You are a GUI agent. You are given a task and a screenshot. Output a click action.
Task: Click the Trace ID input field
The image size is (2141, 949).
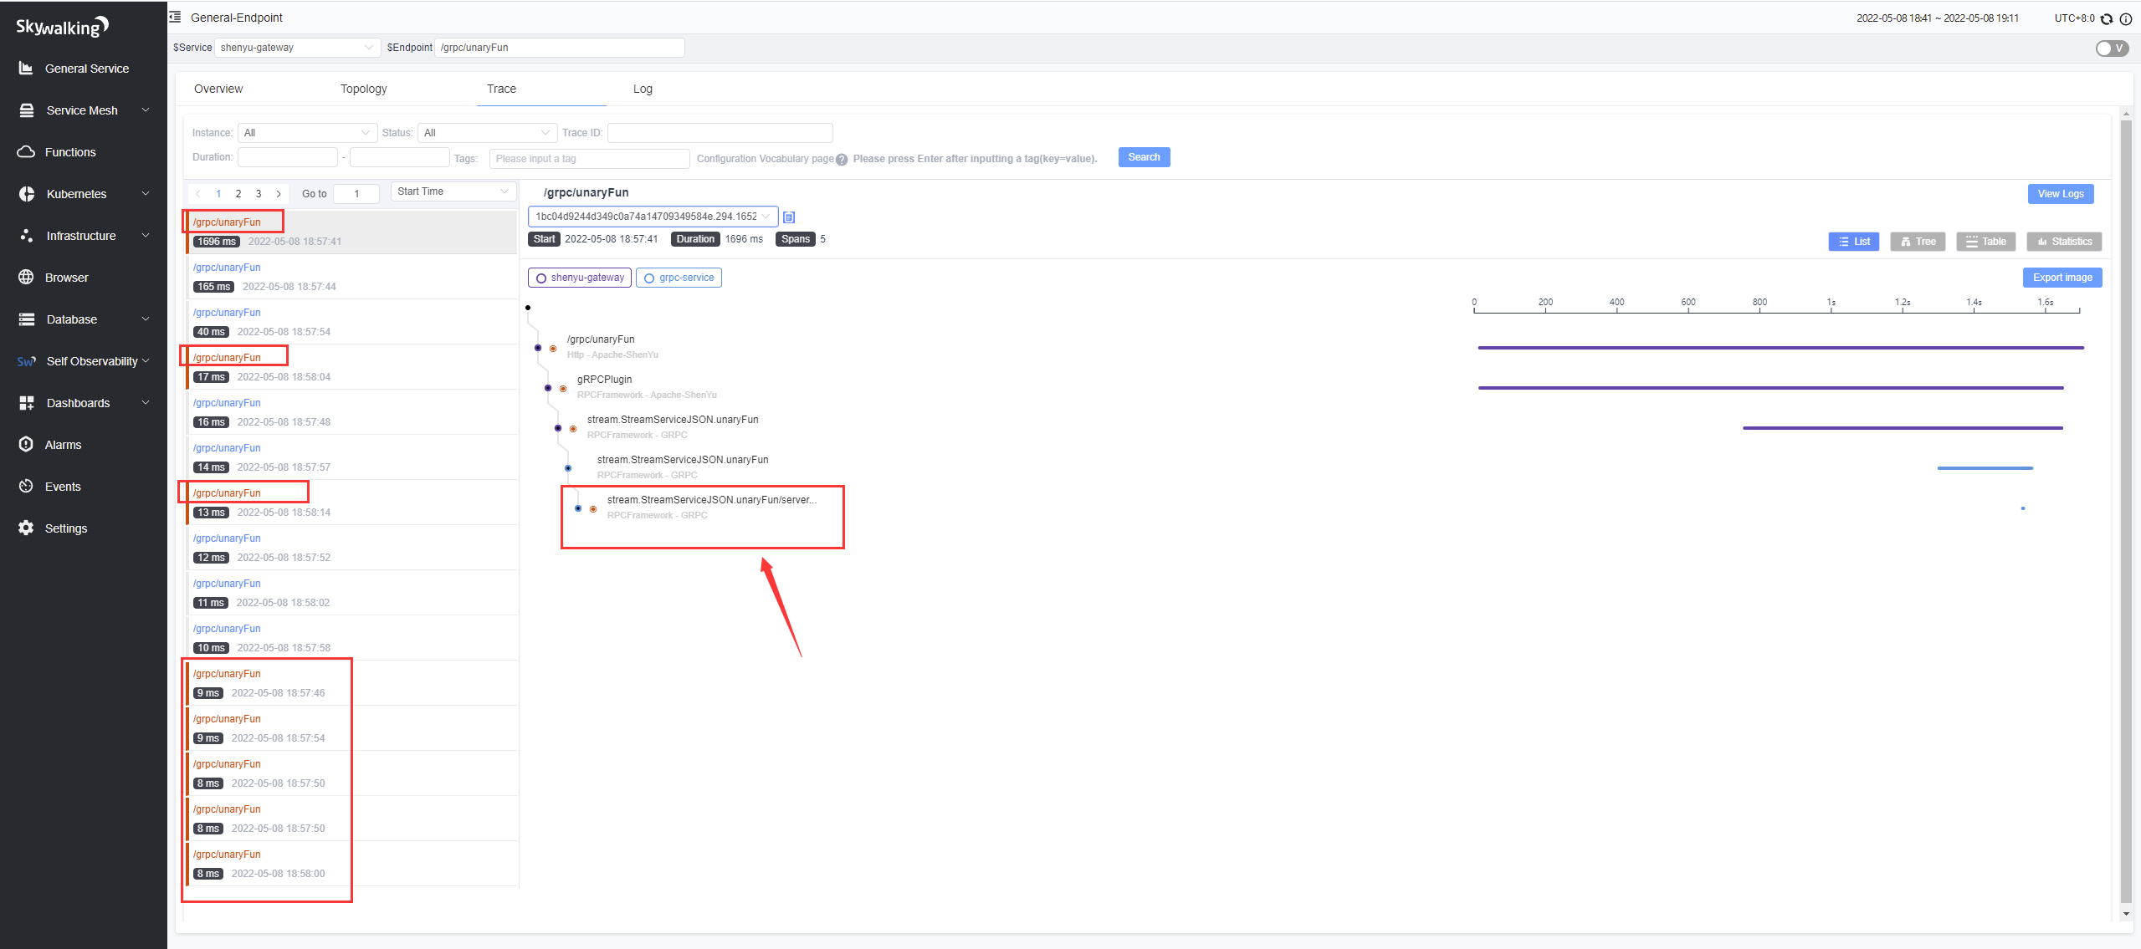(720, 133)
